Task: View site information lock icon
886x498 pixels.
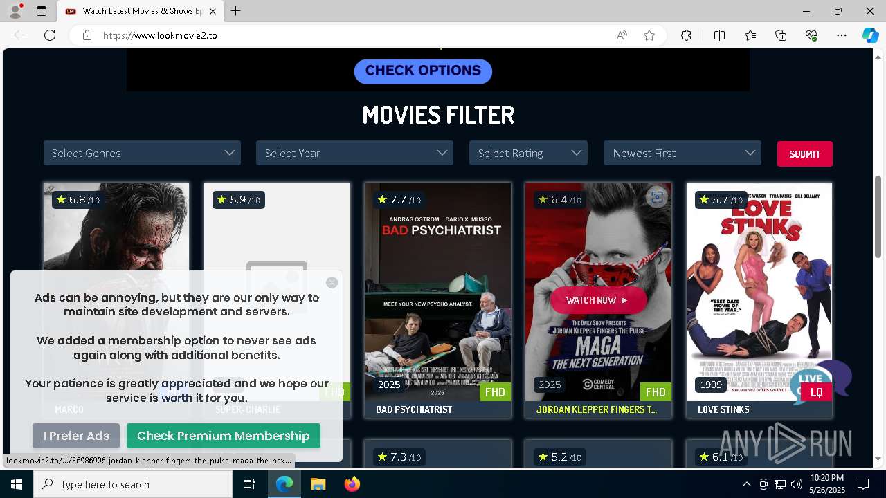Action: (x=87, y=35)
